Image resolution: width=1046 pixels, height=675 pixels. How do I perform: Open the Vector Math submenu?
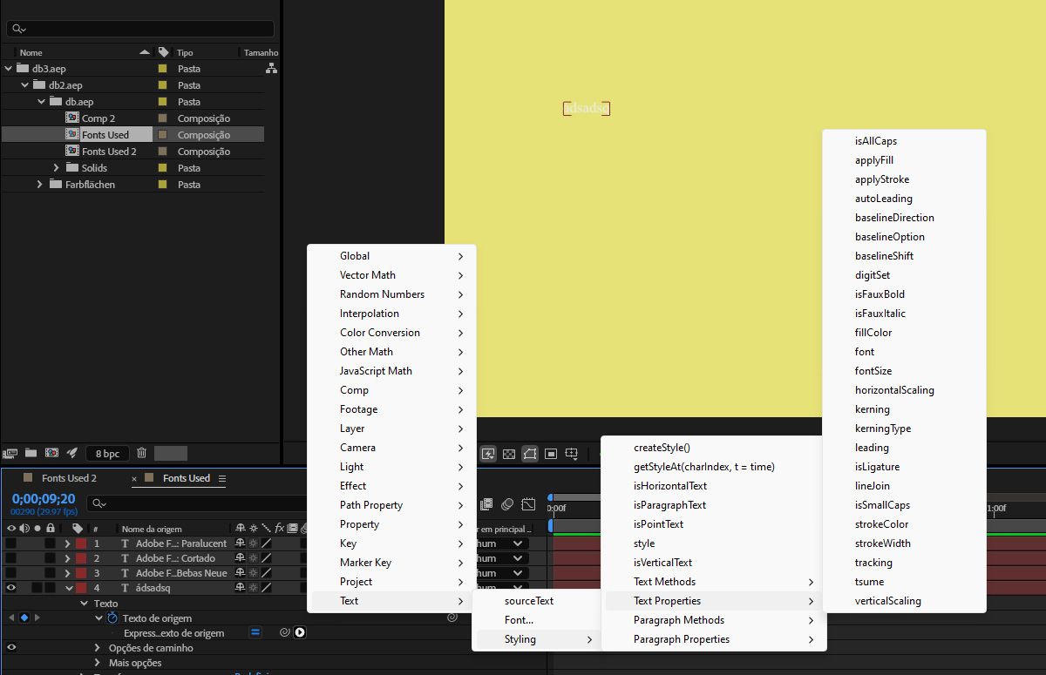click(391, 275)
